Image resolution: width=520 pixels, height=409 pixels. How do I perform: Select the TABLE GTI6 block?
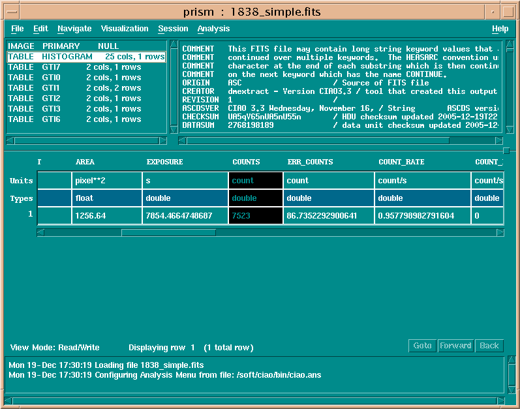point(86,119)
